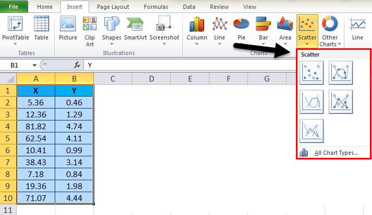This screenshot has height=215, width=372.
Task: Insert a SmartArt graphic
Action: [135, 28]
